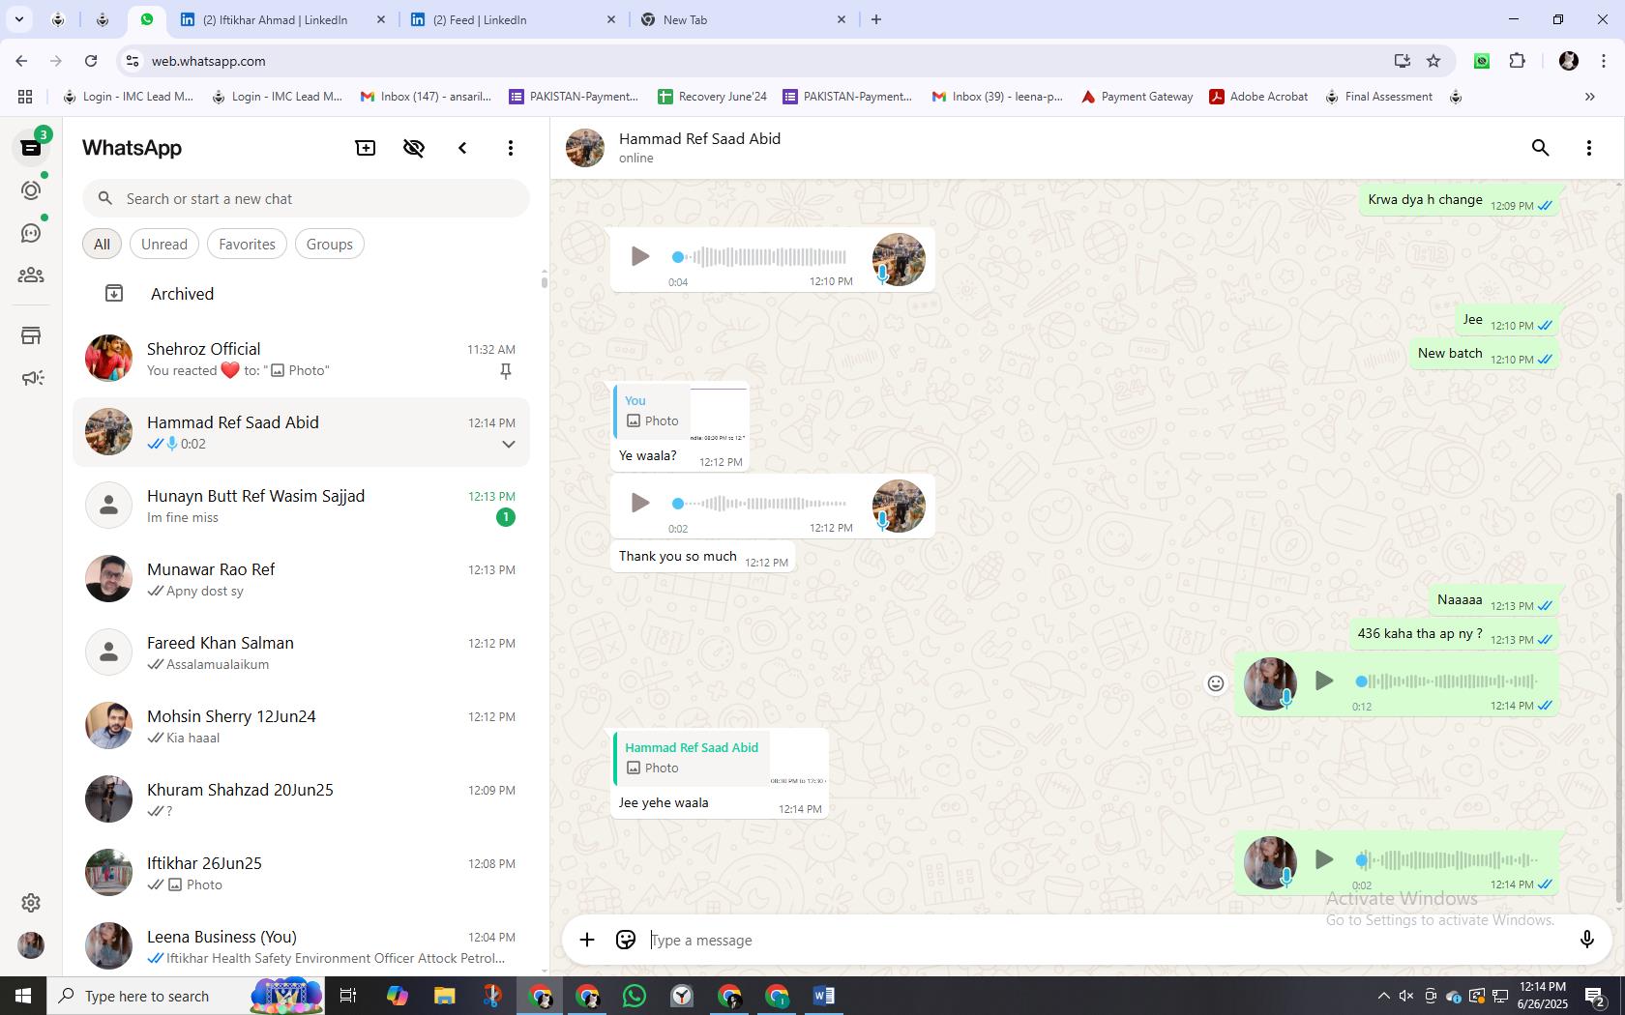Select the Groups chat filter
The image size is (1625, 1015).
coord(330,244)
